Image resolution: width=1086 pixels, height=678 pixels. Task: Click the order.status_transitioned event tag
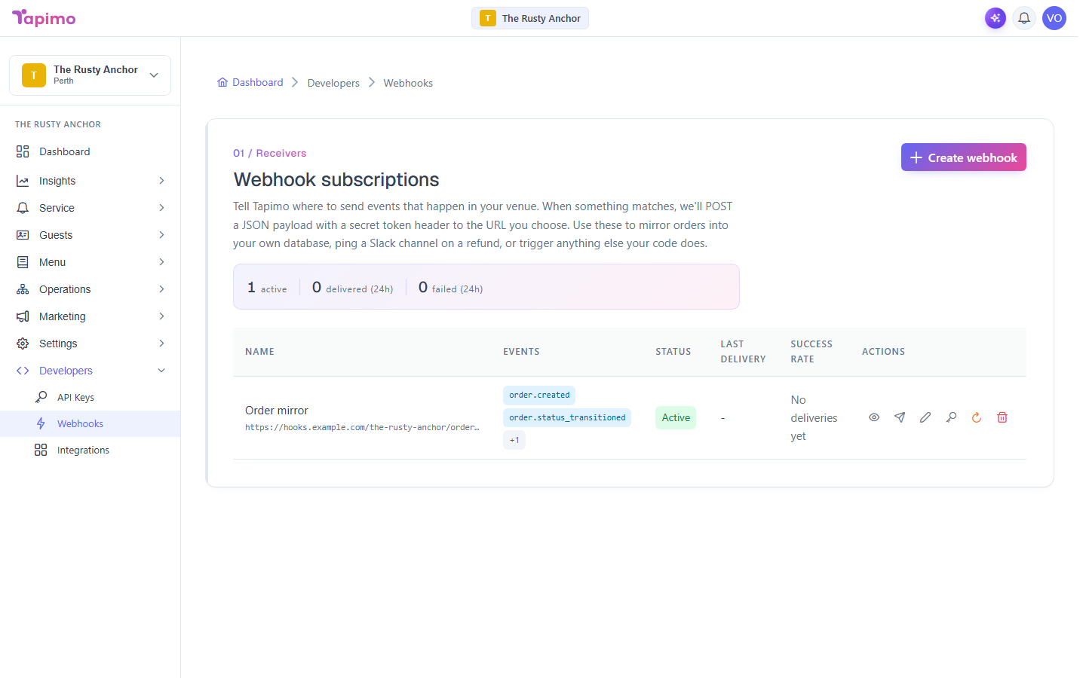tap(567, 417)
